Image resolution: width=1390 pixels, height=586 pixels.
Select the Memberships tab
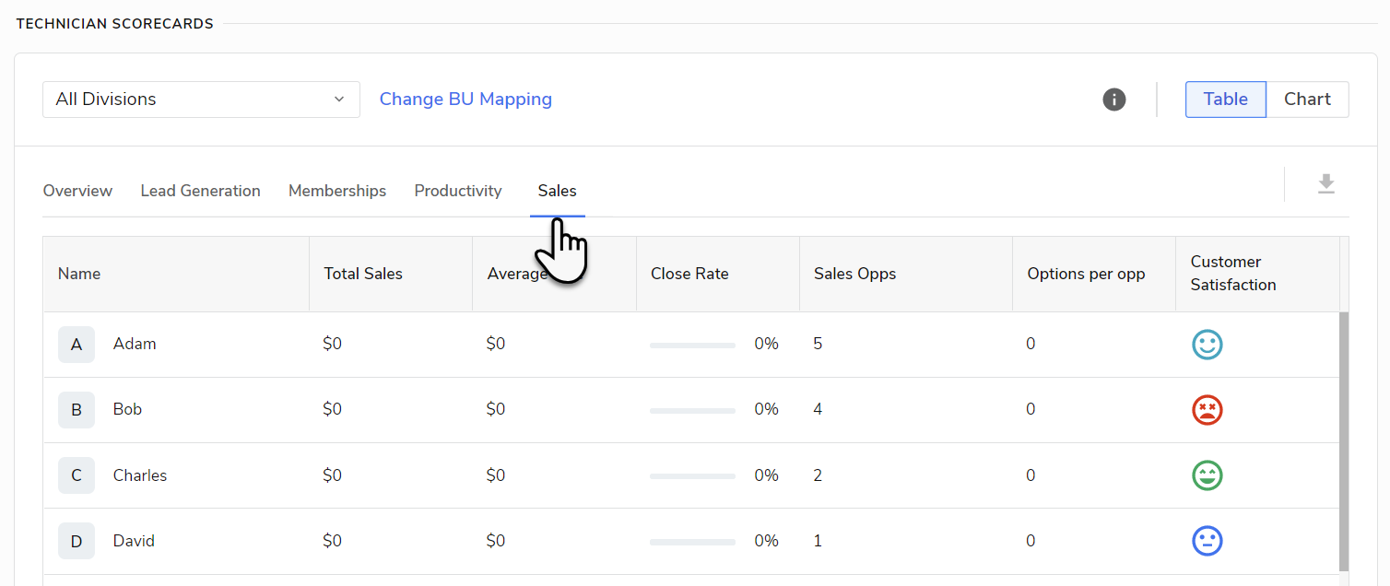(x=337, y=191)
